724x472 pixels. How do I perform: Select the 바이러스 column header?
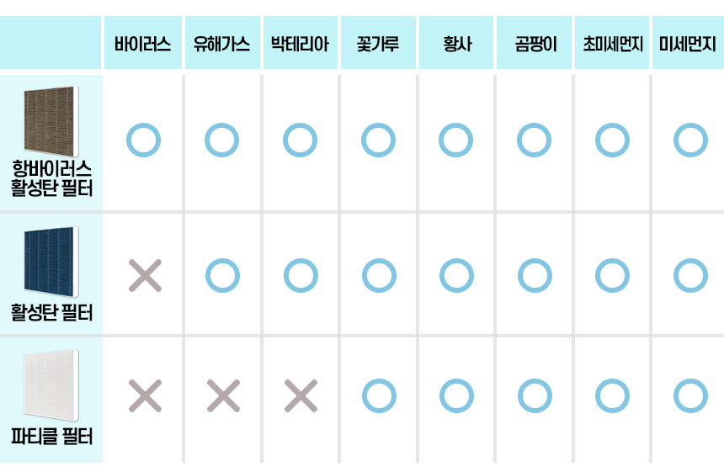143,43
